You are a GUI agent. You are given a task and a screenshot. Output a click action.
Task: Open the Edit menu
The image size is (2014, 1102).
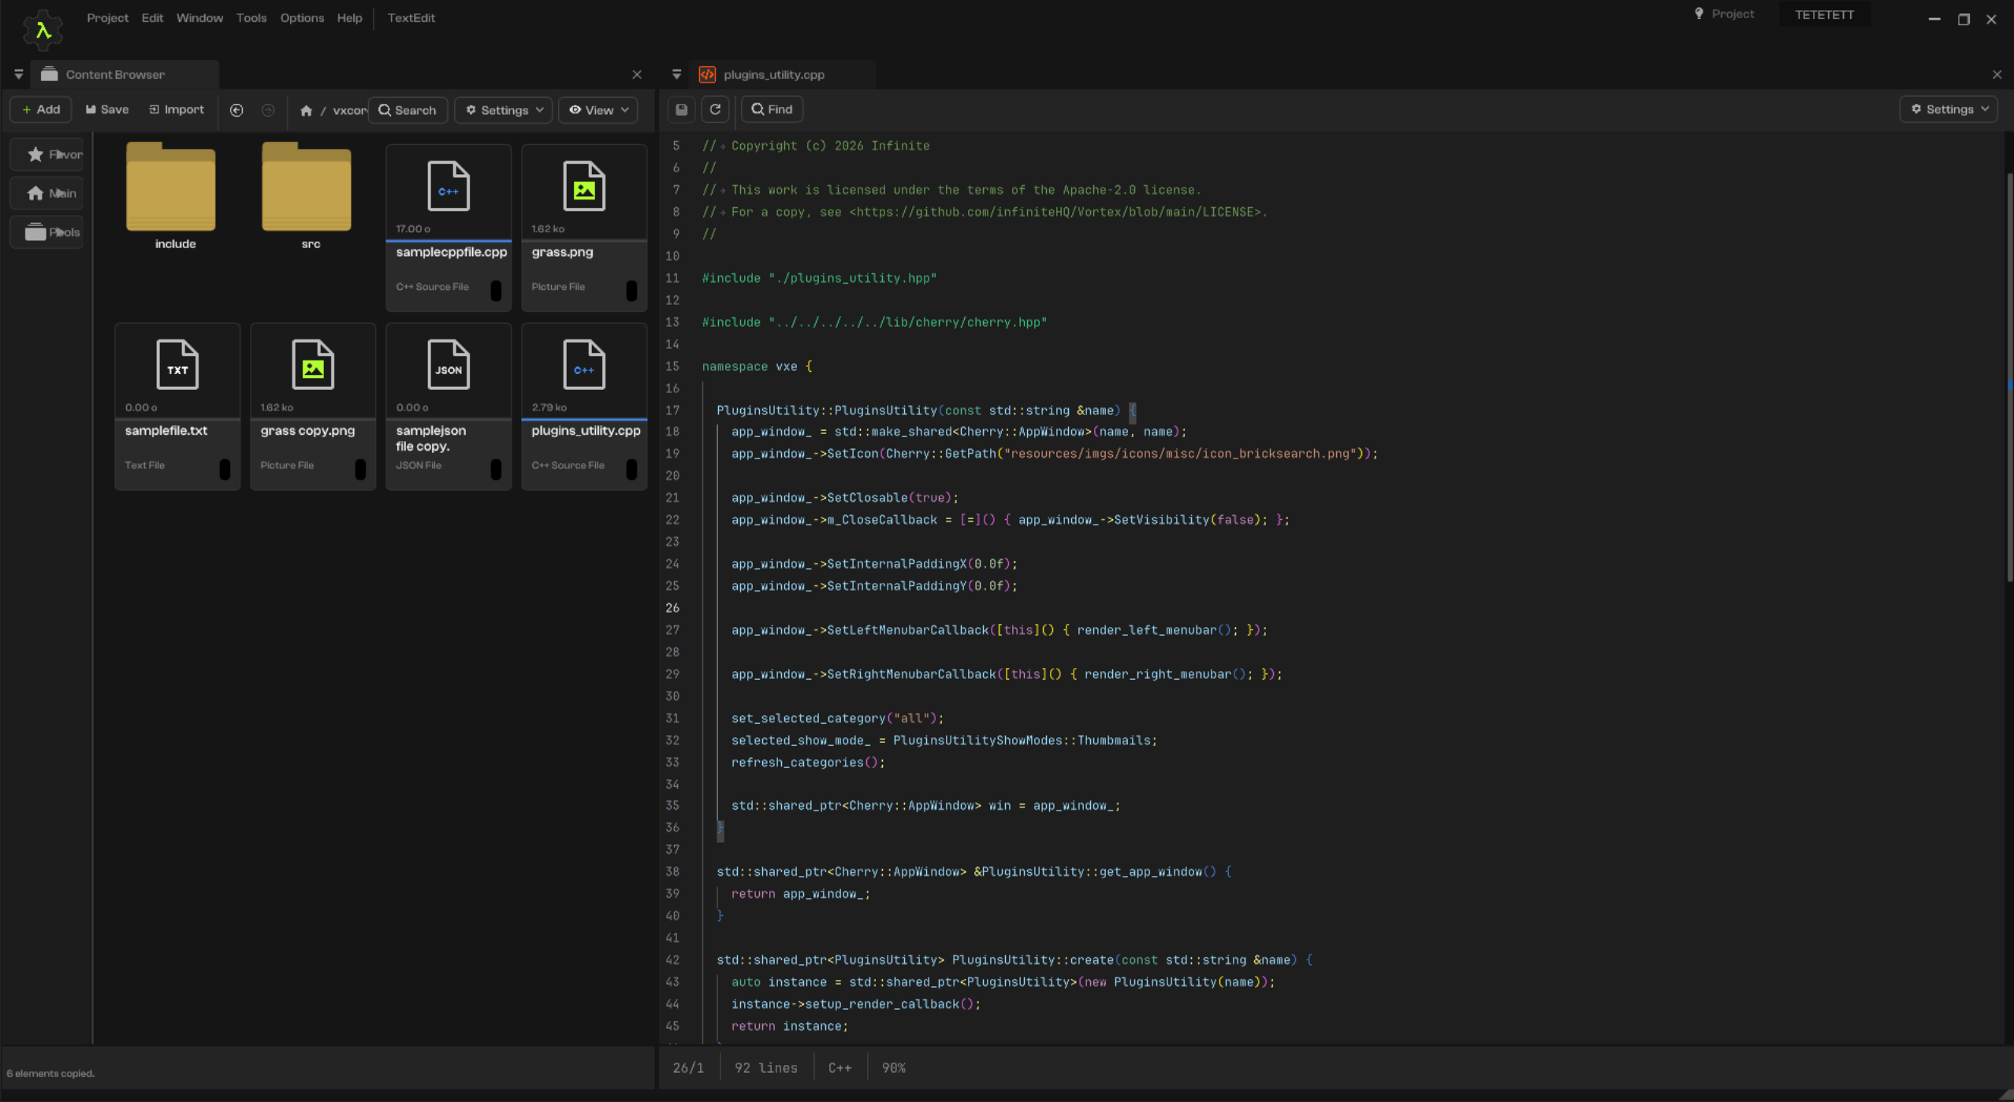(x=152, y=17)
